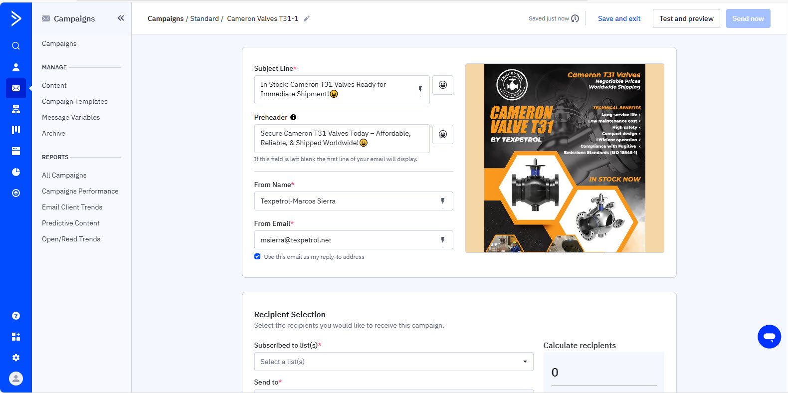Click Save and exit
Viewport: 788px width, 393px height.
click(x=619, y=18)
